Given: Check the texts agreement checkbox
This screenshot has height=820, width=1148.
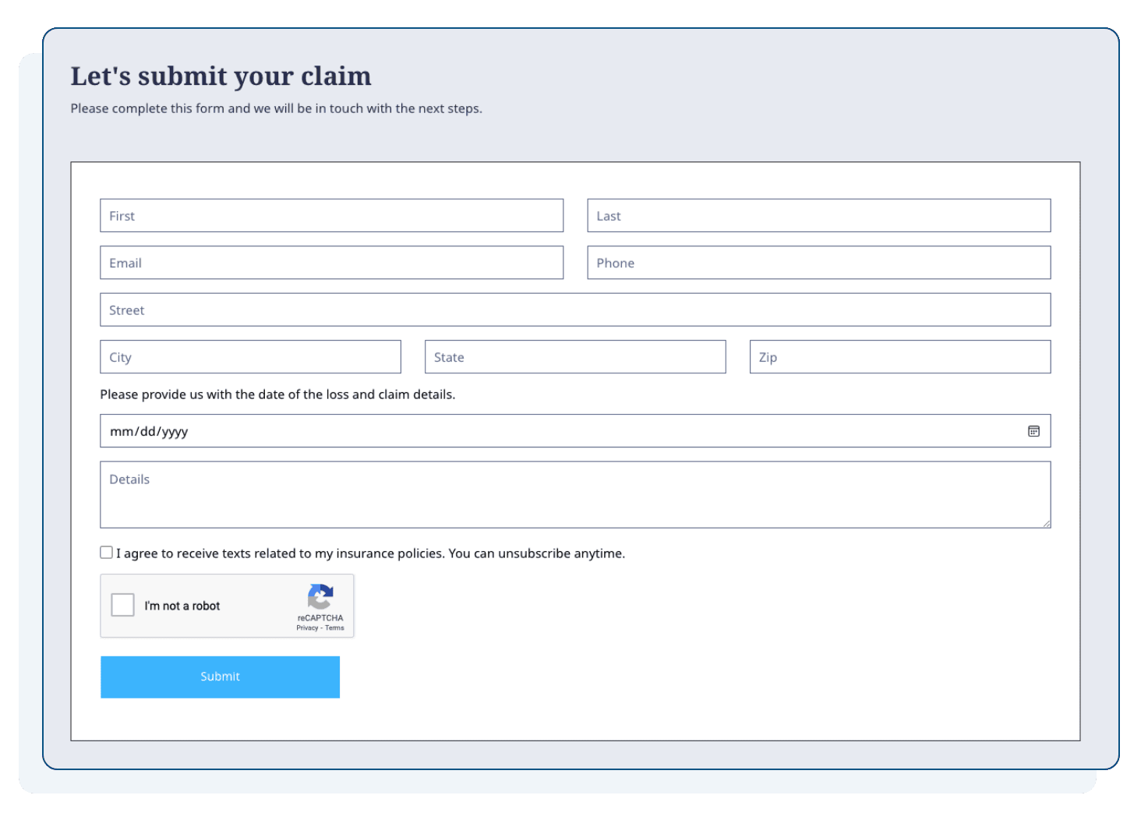Looking at the screenshot, I should pyautogui.click(x=106, y=552).
